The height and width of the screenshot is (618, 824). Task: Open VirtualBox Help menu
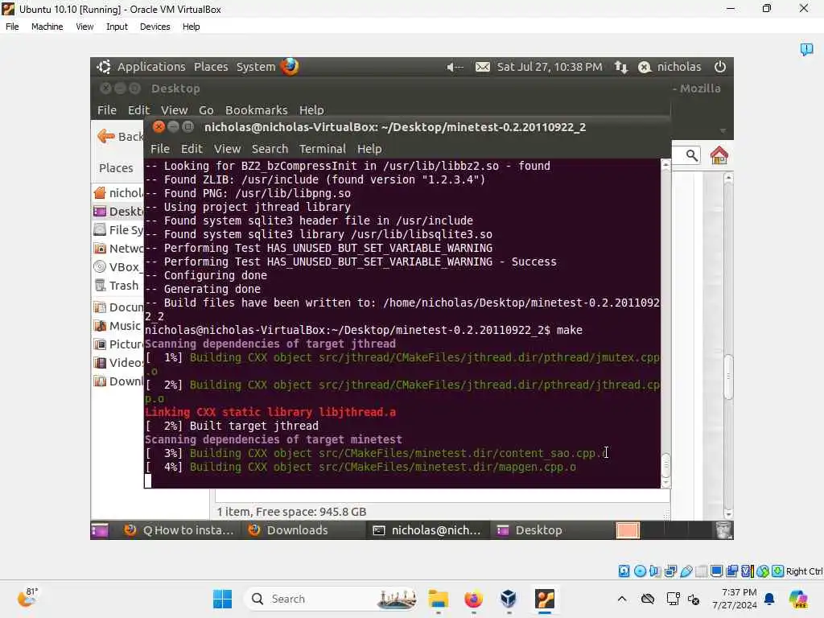(x=191, y=27)
